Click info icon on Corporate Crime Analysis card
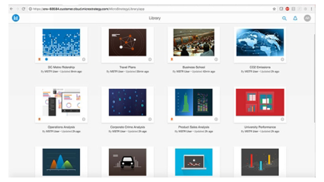The image size is (324, 182). point(150,119)
